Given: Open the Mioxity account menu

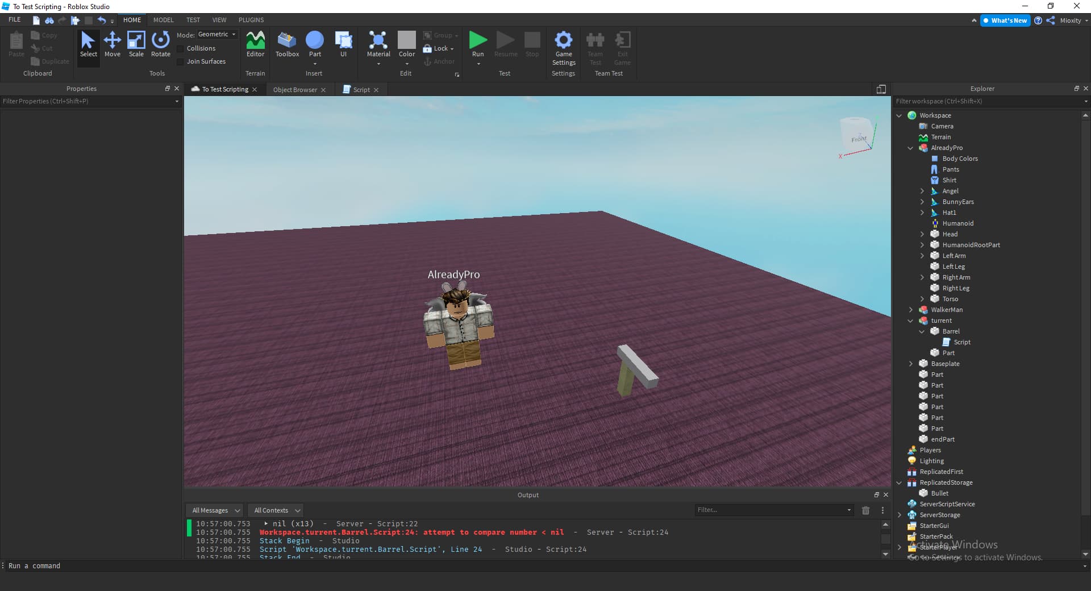Looking at the screenshot, I should coord(1074,20).
